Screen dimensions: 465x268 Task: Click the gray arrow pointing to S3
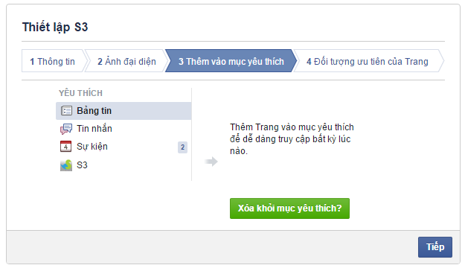(x=211, y=162)
